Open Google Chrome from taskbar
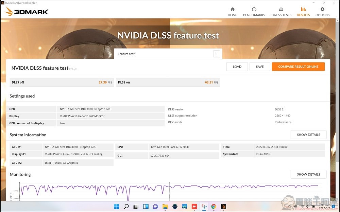This screenshot has height=212, width=340. 214,207
